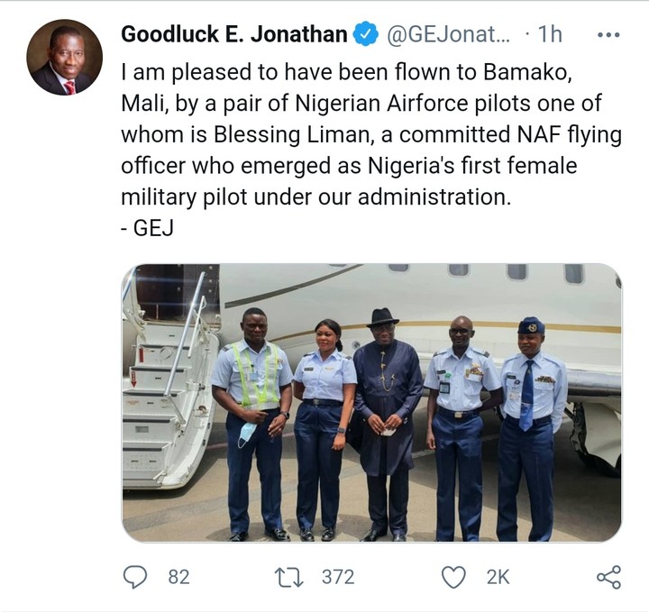
Task: Click the blue verified badge
Action: (364, 35)
